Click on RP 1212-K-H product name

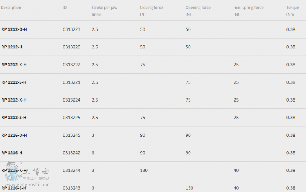14,65
